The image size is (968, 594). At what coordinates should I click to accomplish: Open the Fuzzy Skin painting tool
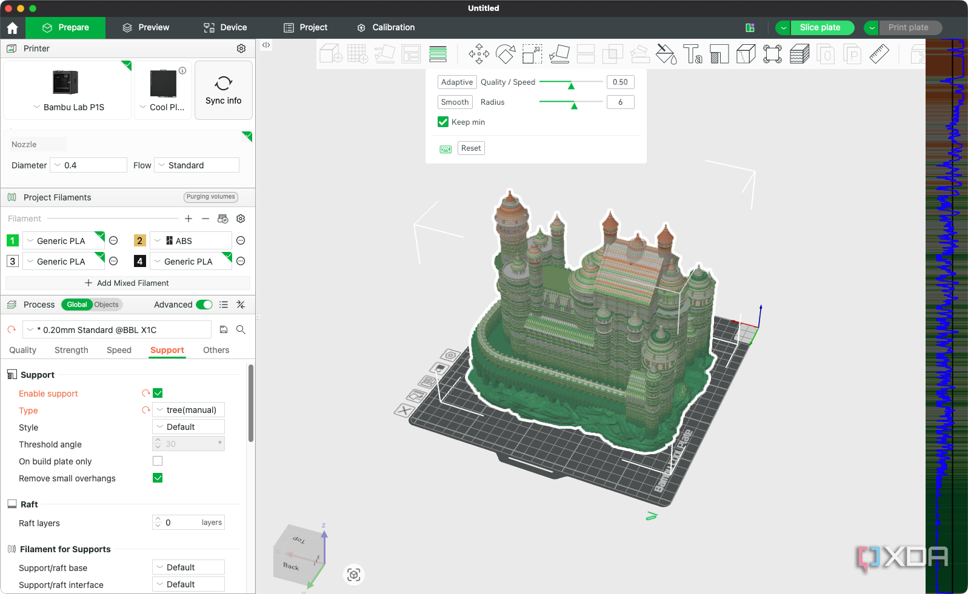click(x=799, y=54)
